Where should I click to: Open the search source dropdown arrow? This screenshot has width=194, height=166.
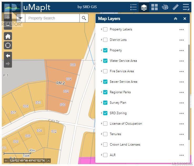point(21,18)
